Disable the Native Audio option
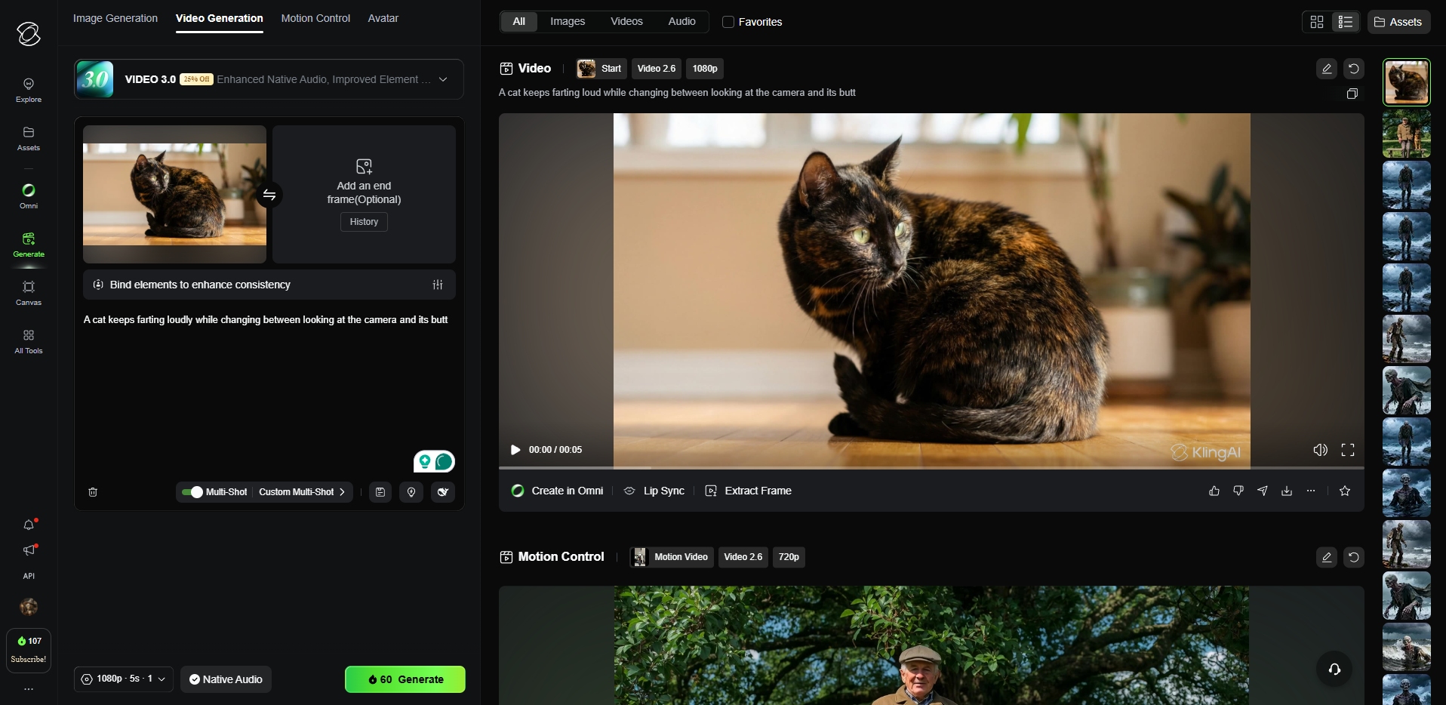This screenshot has width=1446, height=705. click(x=226, y=679)
